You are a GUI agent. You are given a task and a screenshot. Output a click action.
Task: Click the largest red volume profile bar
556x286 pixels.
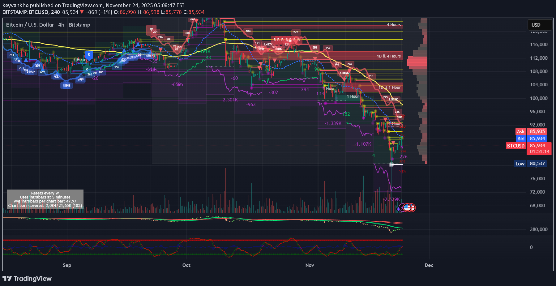pyautogui.click(x=417, y=62)
